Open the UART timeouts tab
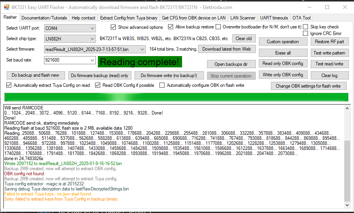Screen dimensions: 354x213 click(274, 18)
